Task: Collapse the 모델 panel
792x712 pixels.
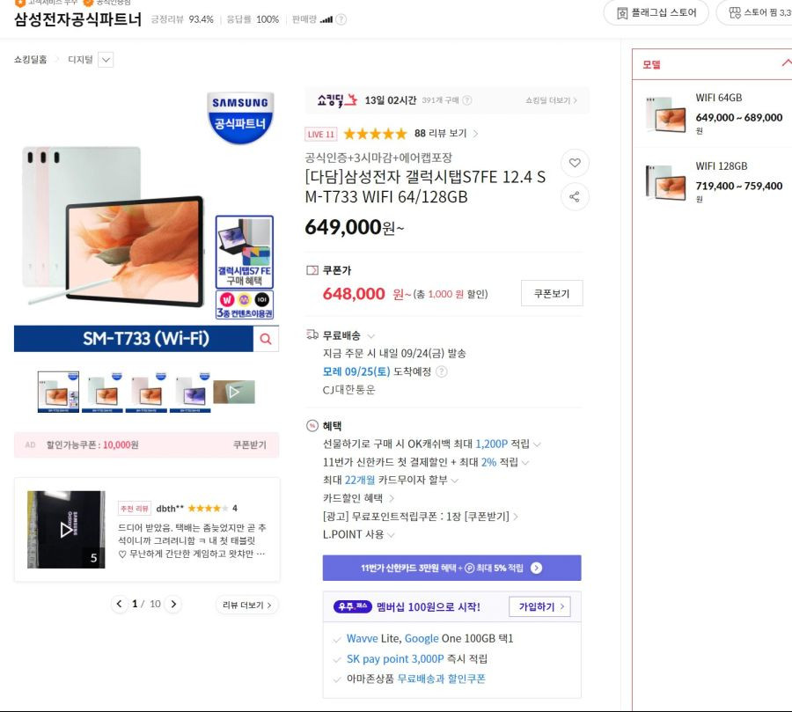Action: pyautogui.click(x=786, y=63)
